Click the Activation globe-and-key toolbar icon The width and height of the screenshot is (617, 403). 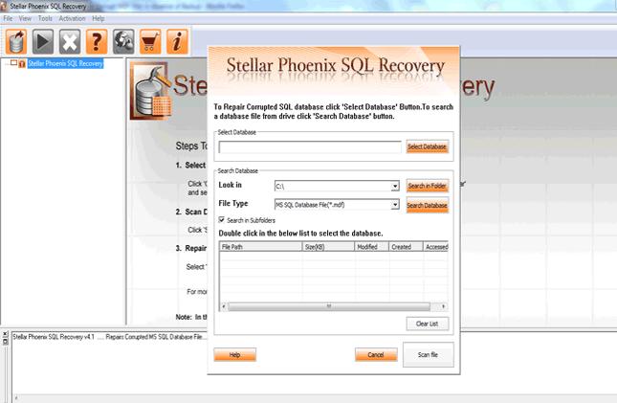click(x=123, y=41)
